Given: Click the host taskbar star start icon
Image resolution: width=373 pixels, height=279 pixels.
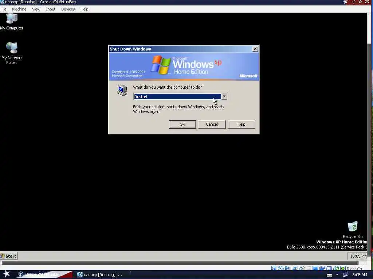Looking at the screenshot, I should (7, 274).
